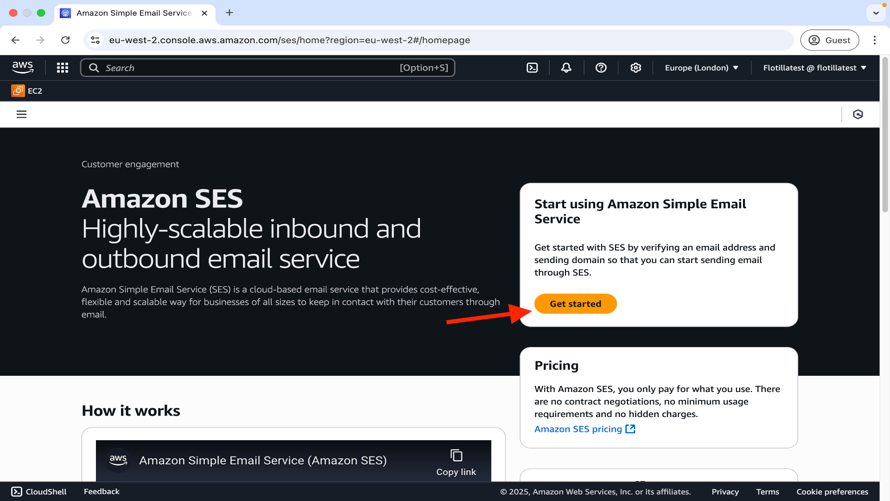
Task: Click the Get started button
Action: click(575, 304)
